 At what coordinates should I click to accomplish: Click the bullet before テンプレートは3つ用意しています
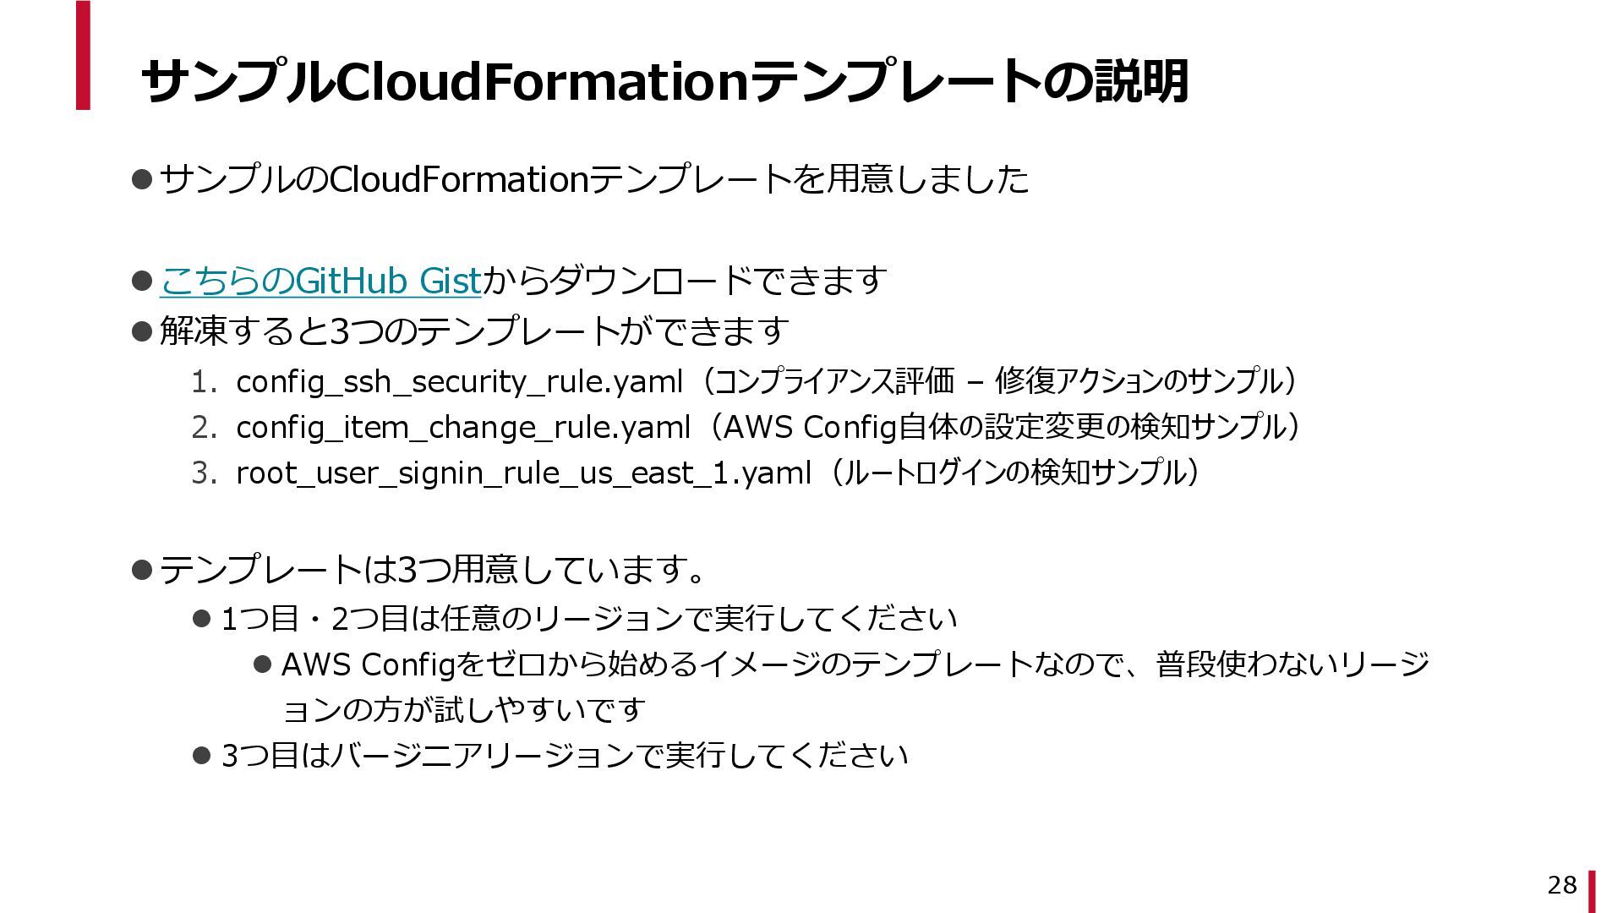click(141, 569)
